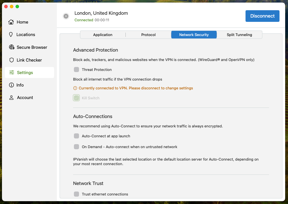Click the Advanced Protection heading
This screenshot has height=204, width=288.
point(95,50)
